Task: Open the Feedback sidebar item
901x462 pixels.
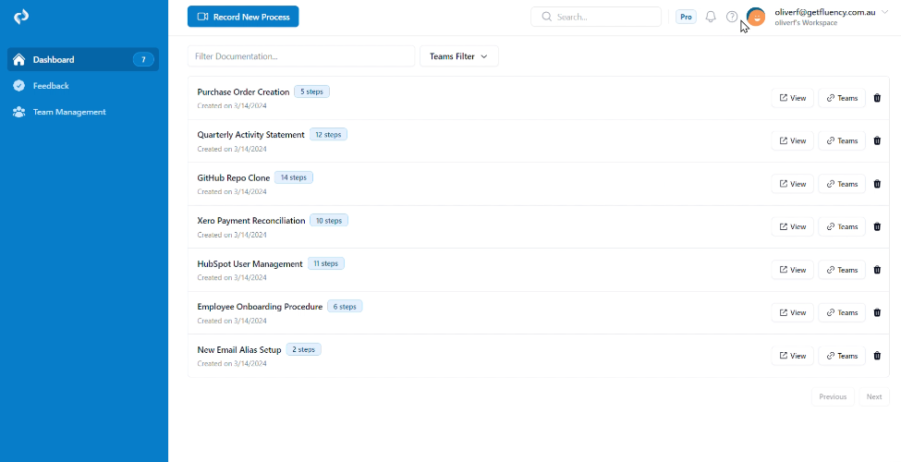Action: [x=83, y=86]
